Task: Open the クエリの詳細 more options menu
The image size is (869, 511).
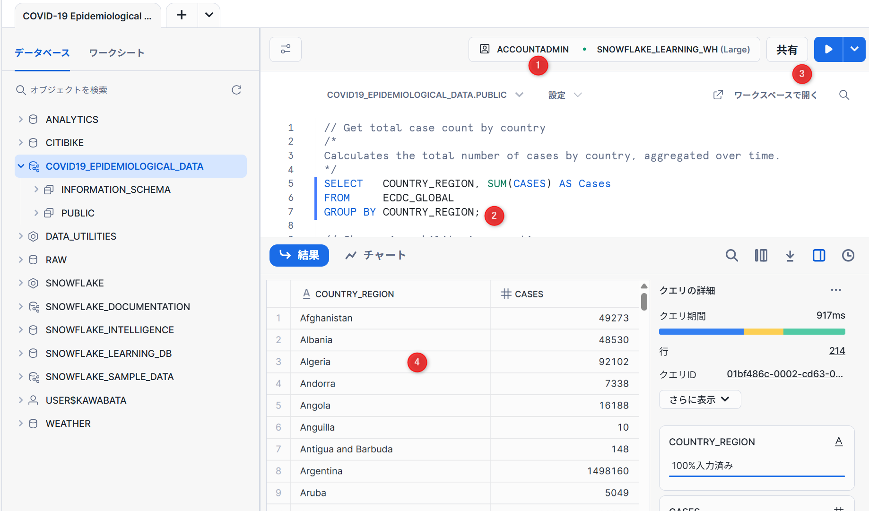Action: (836, 290)
